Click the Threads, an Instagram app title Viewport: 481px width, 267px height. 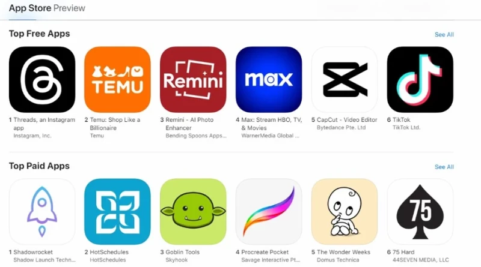(x=44, y=124)
